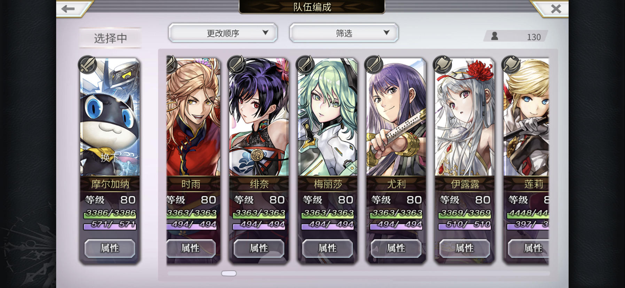625x288 pixels.
Task: Click the horizontal scrollbar thumb below the cards
Action: 229,273
